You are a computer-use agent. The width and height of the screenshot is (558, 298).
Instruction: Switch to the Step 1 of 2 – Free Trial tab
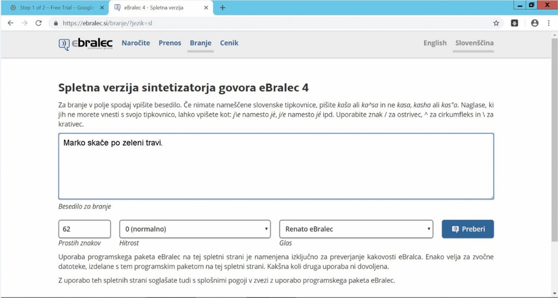coord(57,8)
